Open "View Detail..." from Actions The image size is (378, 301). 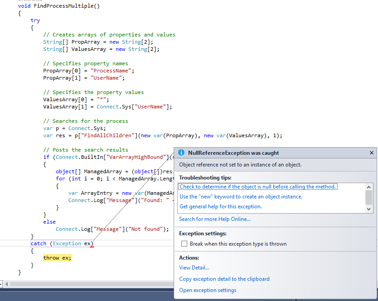point(194,268)
